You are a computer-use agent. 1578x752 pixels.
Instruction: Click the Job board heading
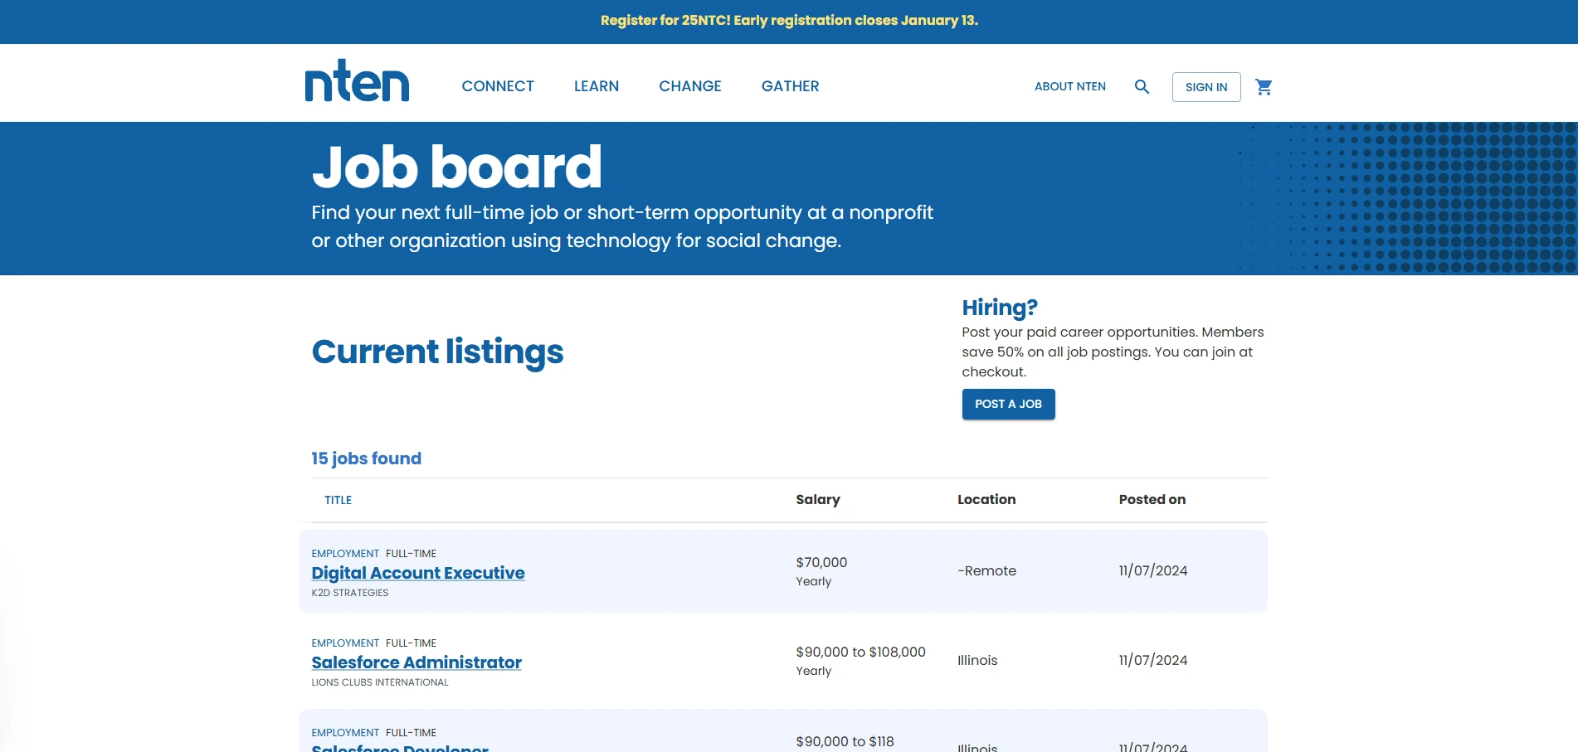pos(456,167)
